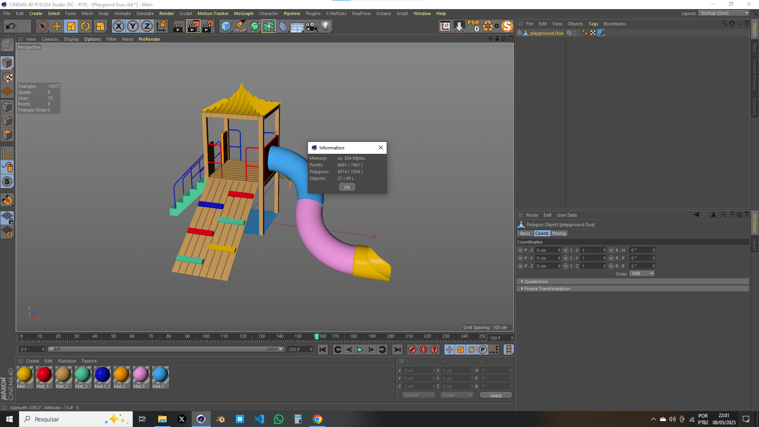Select the green Mat_3 material
Screen dimensions: 759x427
83,377
